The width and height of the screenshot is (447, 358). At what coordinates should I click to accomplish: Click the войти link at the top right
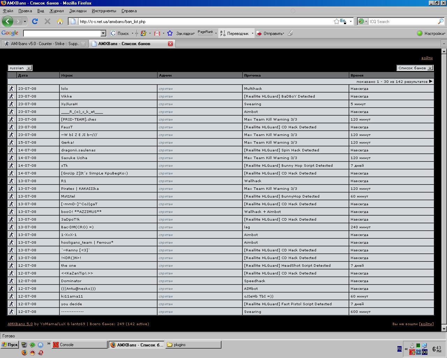(x=427, y=58)
